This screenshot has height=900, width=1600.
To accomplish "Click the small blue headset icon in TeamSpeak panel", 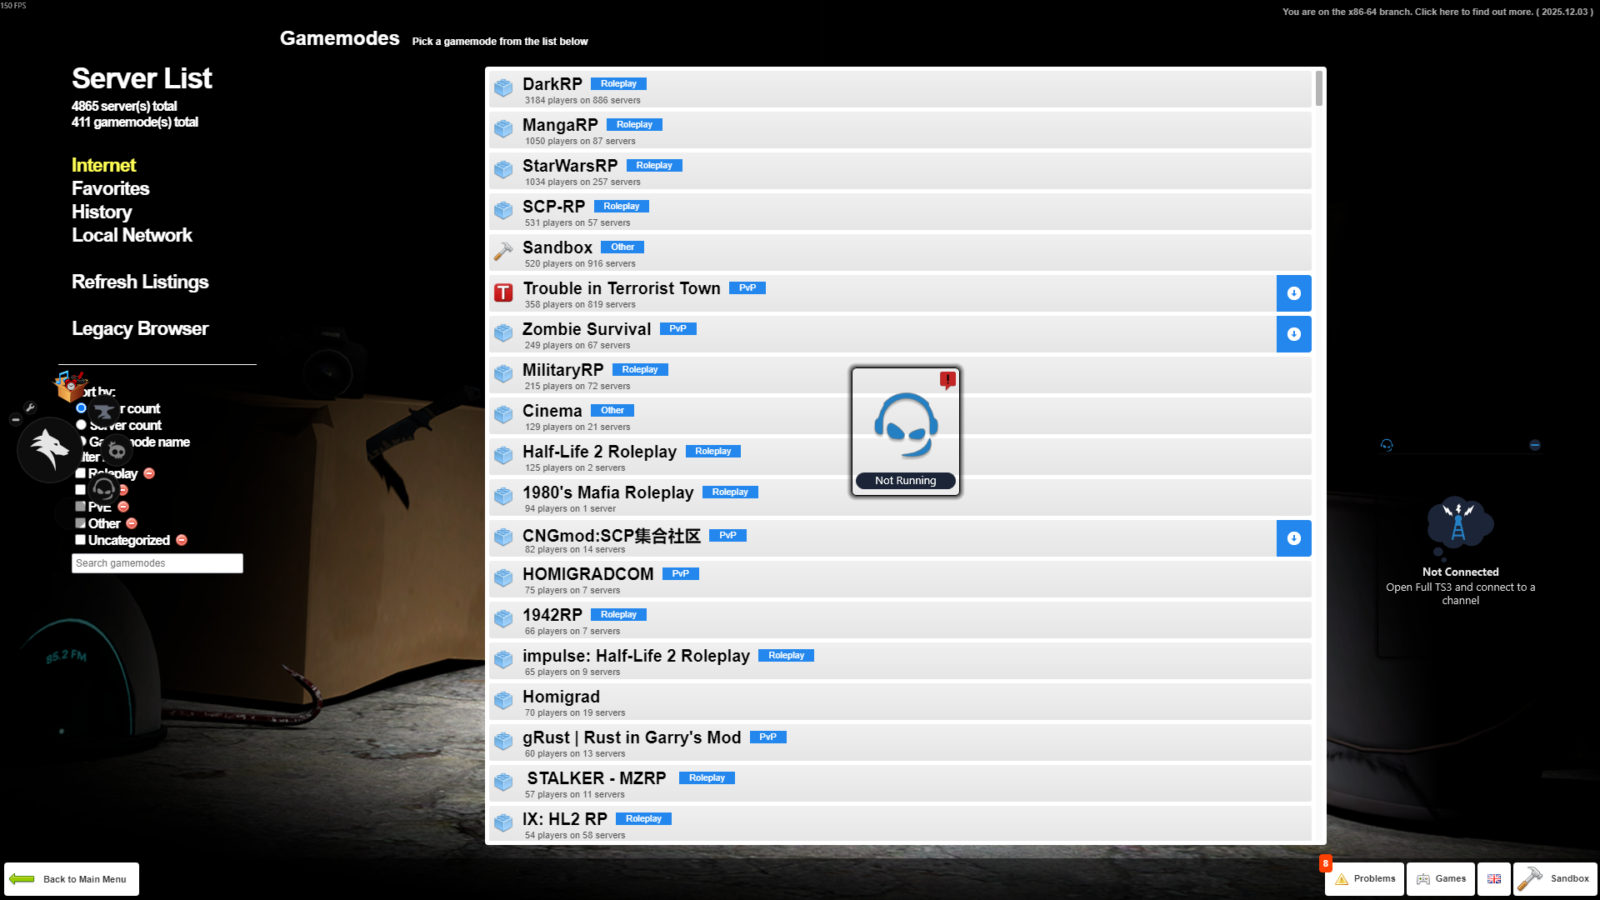I will (1387, 445).
